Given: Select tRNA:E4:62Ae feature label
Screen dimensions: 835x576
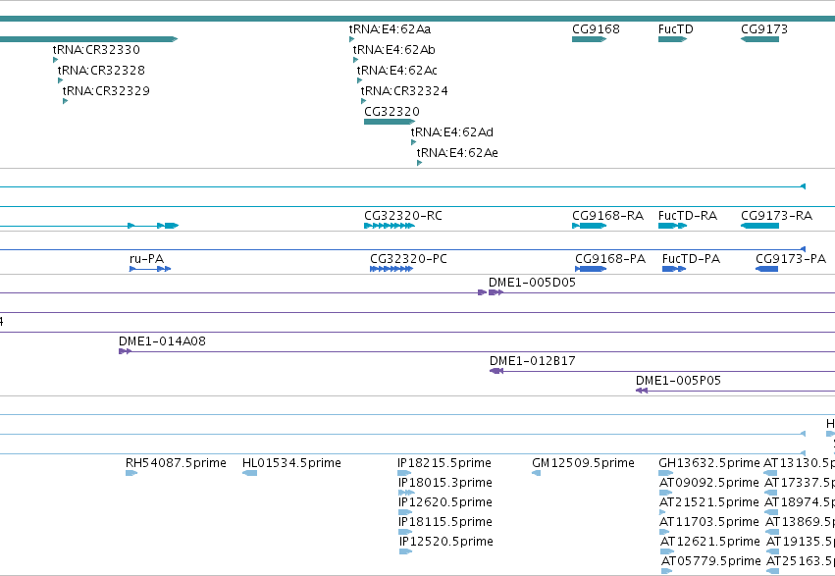Looking at the screenshot, I should pos(457,153).
